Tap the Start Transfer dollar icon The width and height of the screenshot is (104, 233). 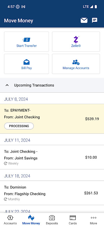point(27,40)
